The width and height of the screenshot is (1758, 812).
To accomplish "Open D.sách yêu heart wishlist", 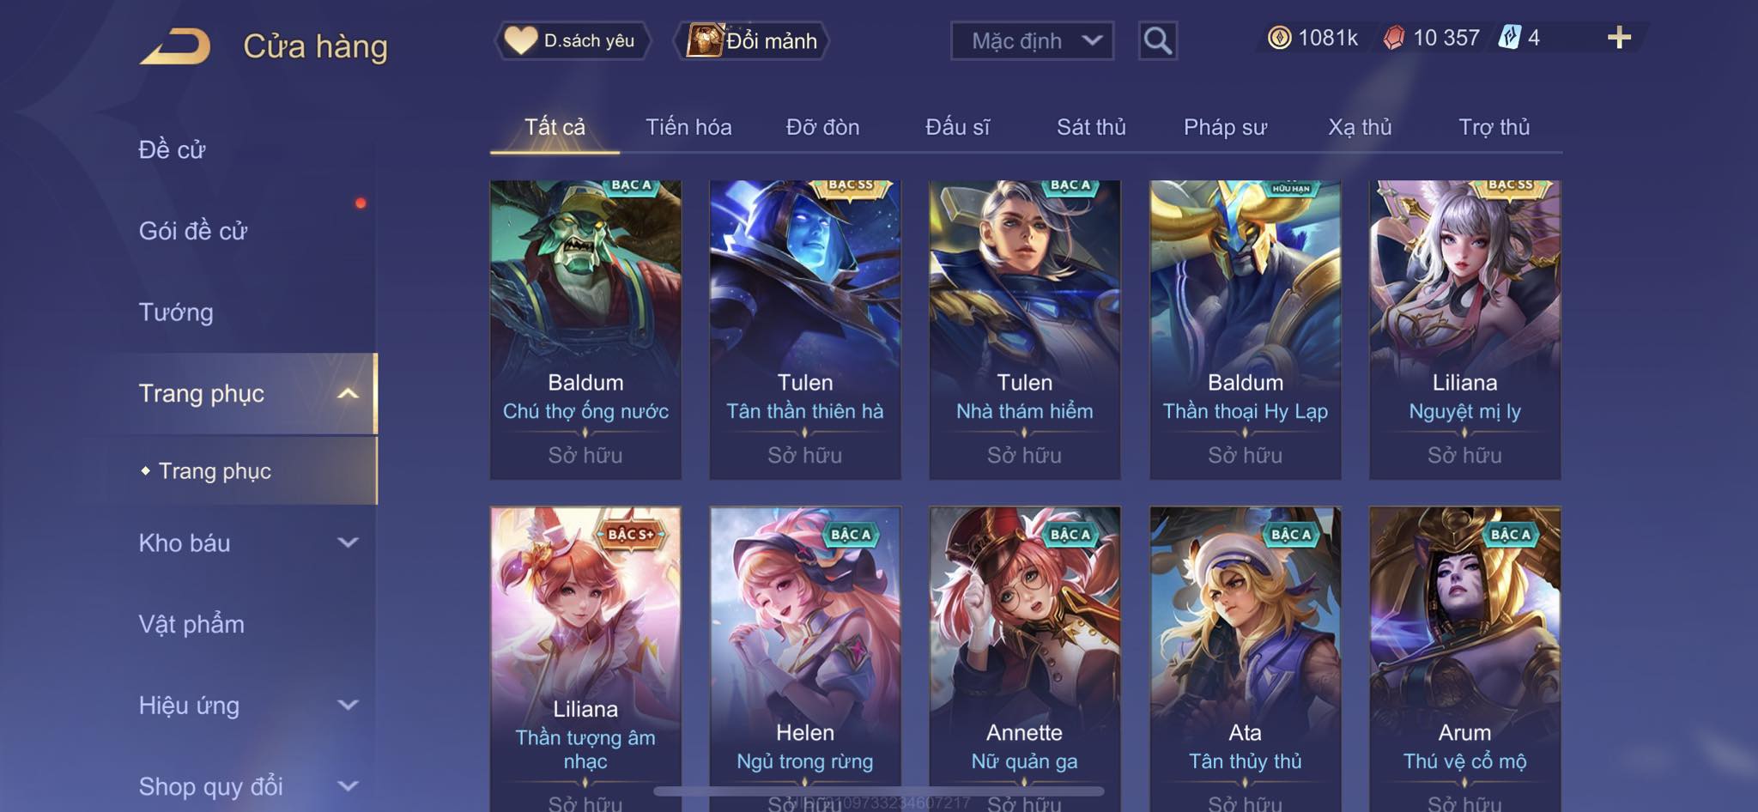I will (572, 40).
